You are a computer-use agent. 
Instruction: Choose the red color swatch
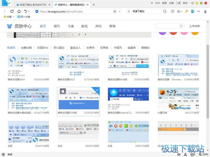tap(173, 33)
